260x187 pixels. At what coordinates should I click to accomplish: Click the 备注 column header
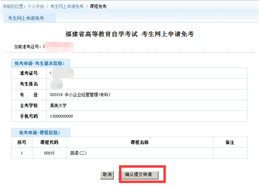point(230,142)
